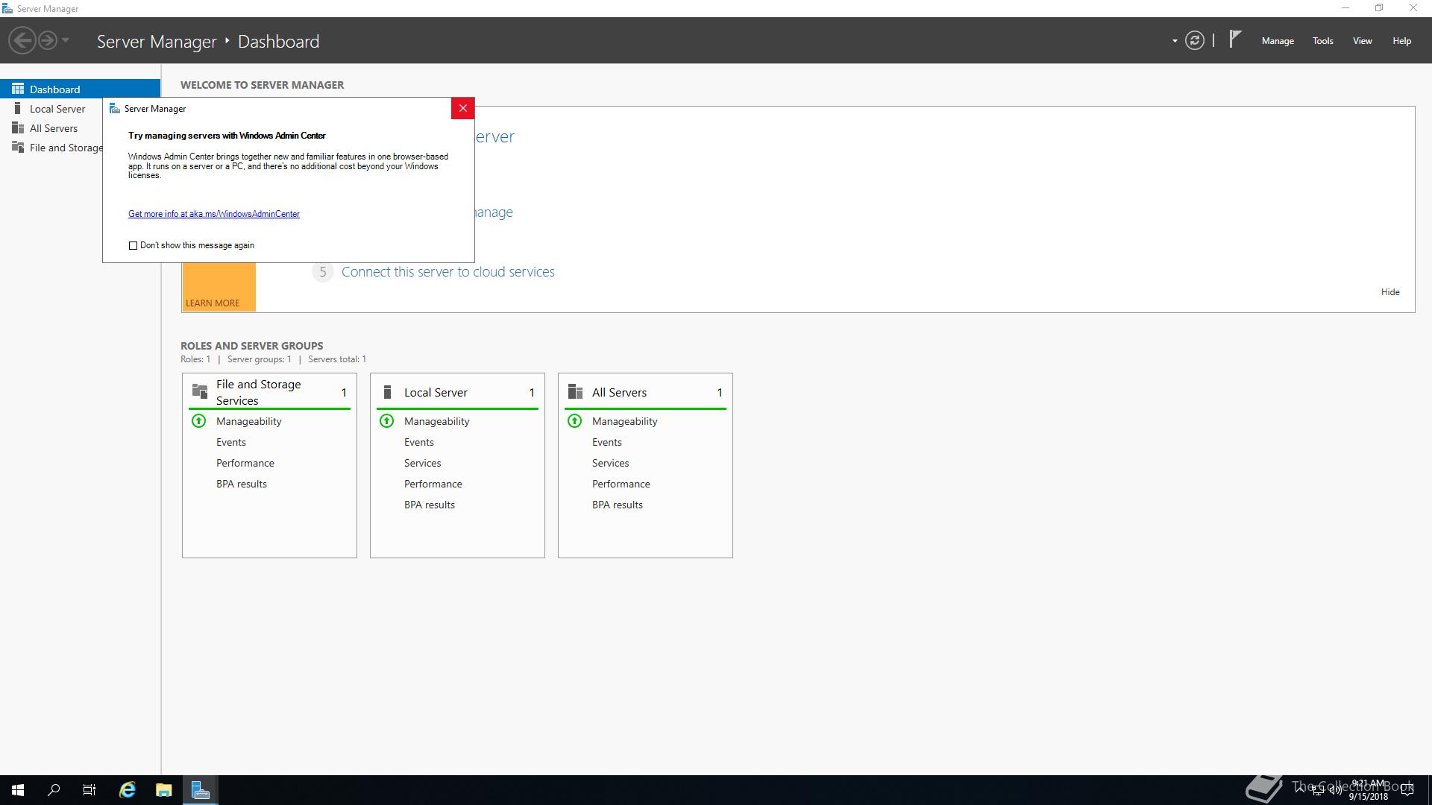Screen dimensions: 1432x805
Task: Open Task View from the taskbar
Action: tap(89, 790)
